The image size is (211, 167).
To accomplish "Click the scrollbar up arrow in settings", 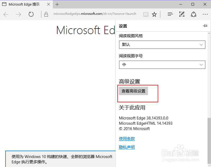I will pos(209,33).
